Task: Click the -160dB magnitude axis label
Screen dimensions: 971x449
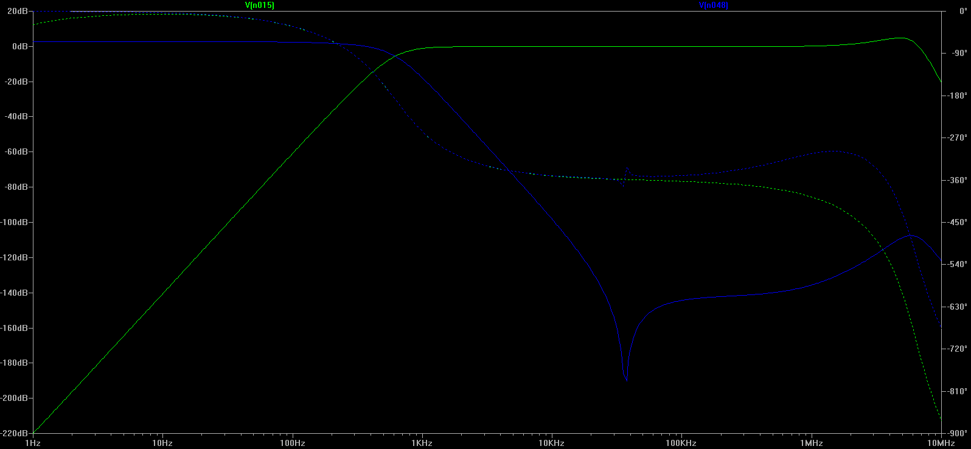Action: (x=15, y=328)
